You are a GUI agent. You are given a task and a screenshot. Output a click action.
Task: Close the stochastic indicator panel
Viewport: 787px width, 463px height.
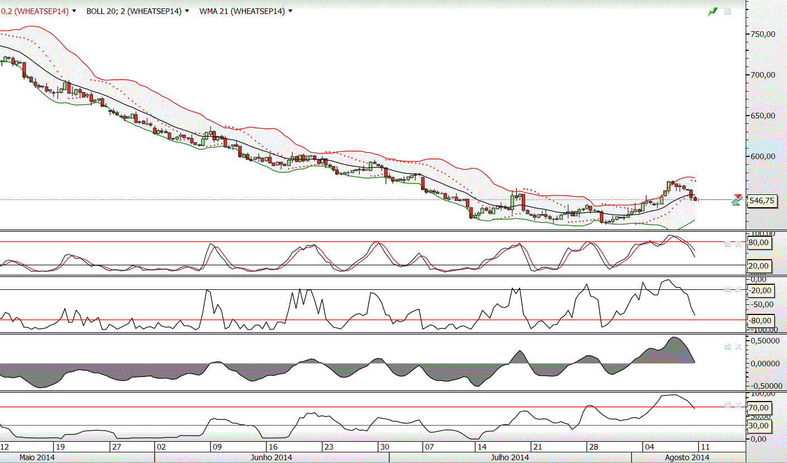[738, 244]
